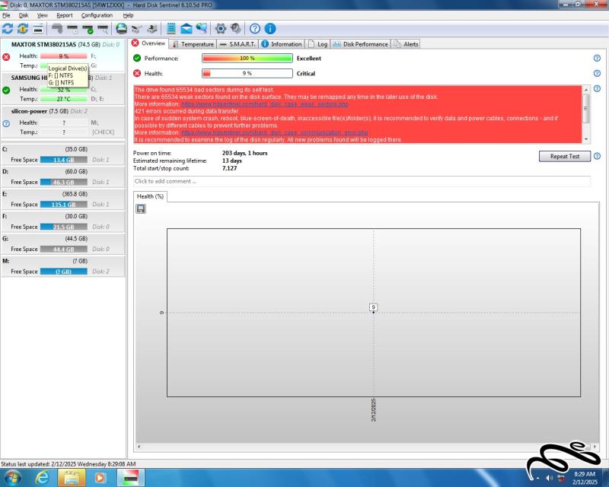Click the red critical icon for MAXTOR disk

[6, 57]
